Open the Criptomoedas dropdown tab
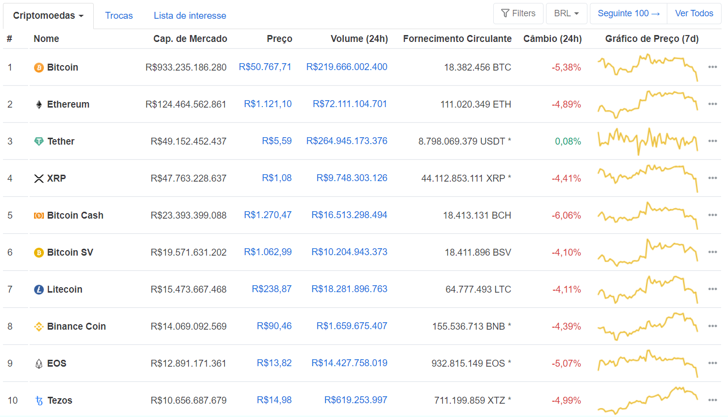728x417 pixels. (48, 16)
